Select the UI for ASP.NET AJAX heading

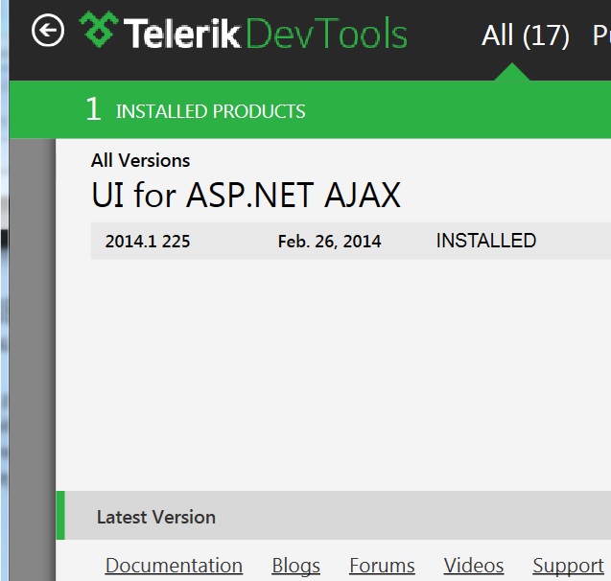pyautogui.click(x=246, y=196)
